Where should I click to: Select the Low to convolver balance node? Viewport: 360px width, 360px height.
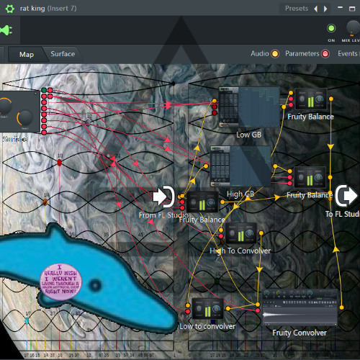[207, 309]
